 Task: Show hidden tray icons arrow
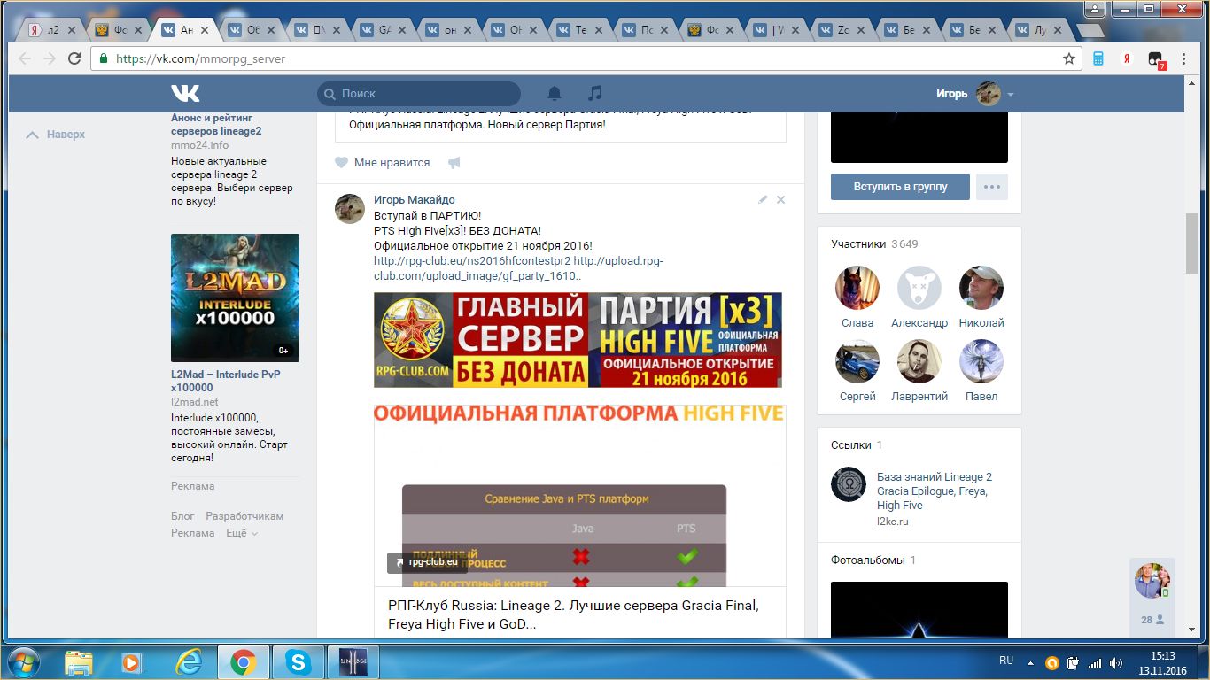coord(1030,661)
